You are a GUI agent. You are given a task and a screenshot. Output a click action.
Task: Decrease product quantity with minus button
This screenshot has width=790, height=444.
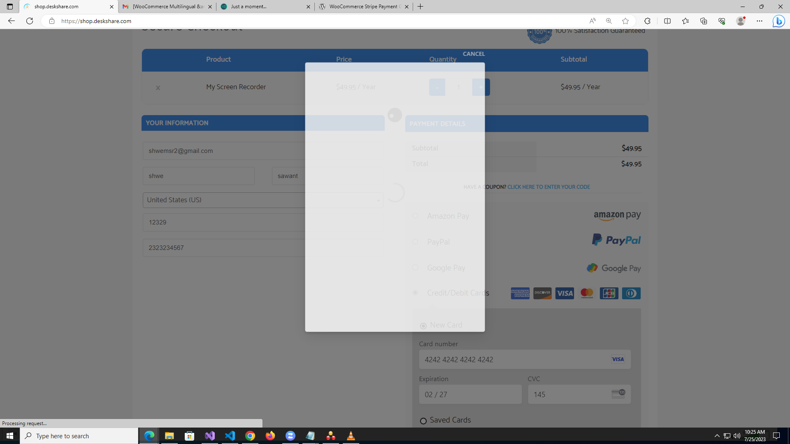(437, 87)
